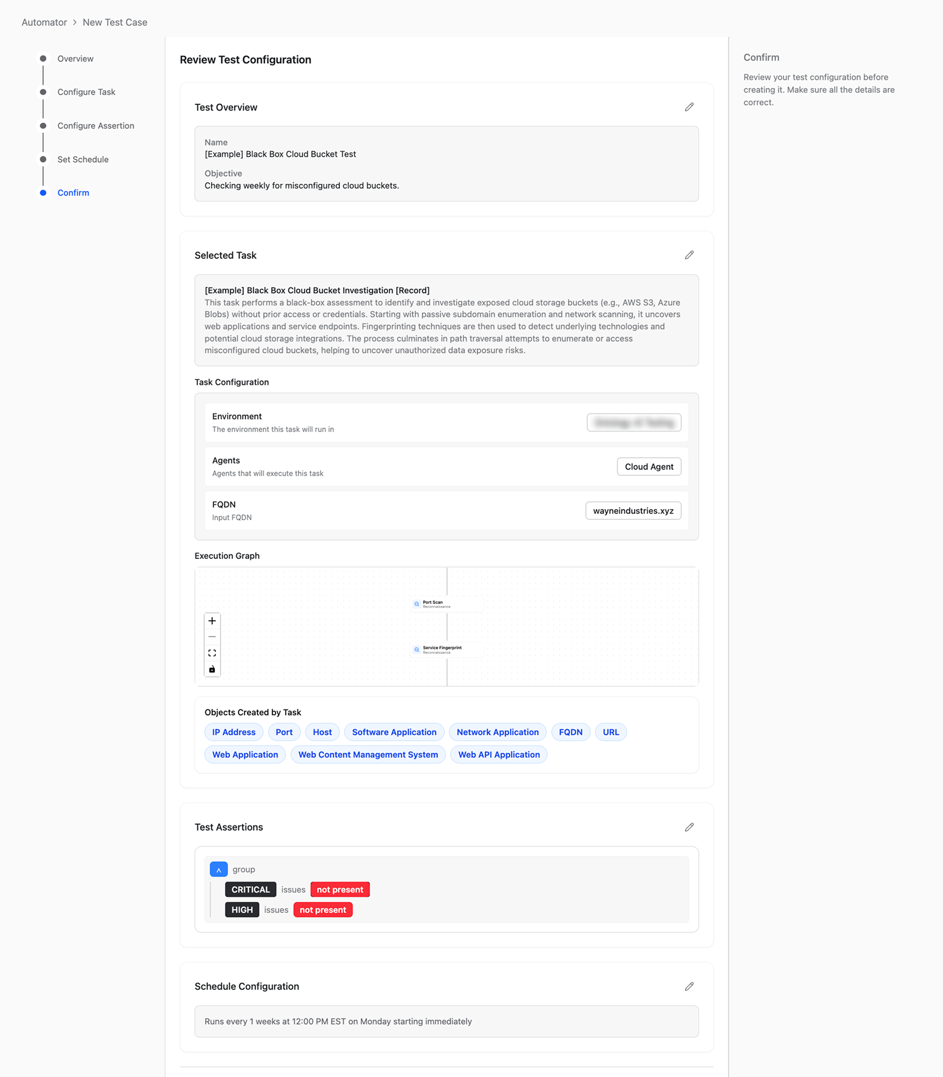Edit the Test Overview section
The width and height of the screenshot is (943, 1077).
click(689, 107)
